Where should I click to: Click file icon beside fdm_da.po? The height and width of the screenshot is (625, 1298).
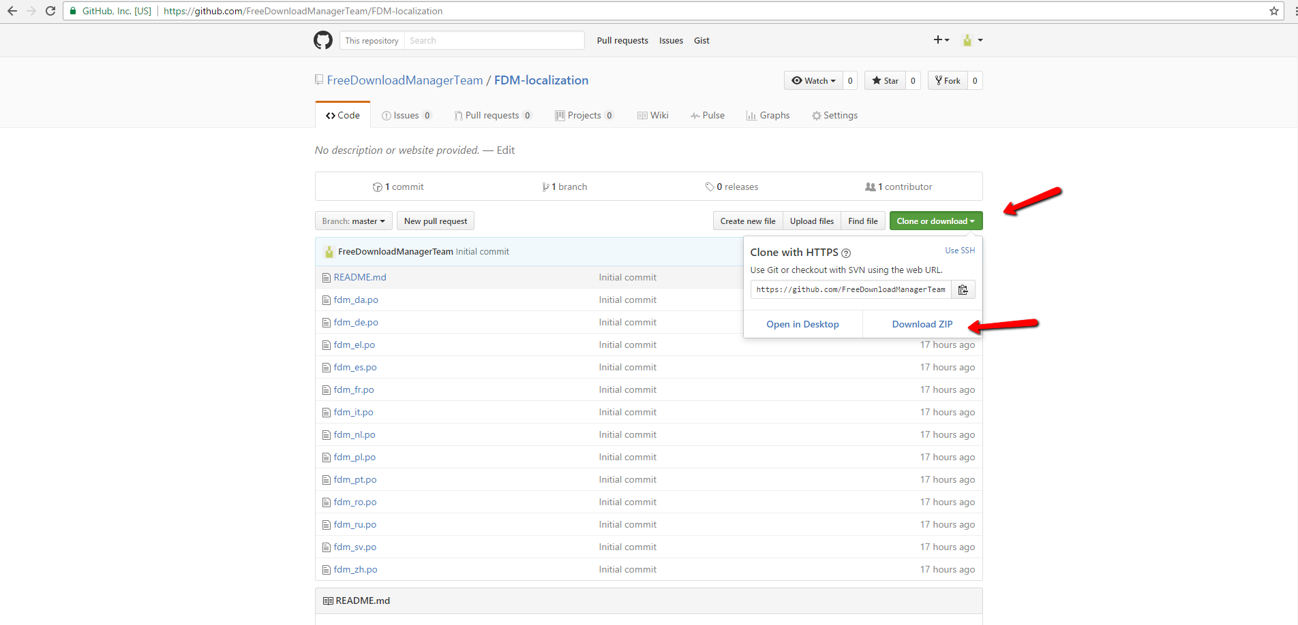tap(327, 300)
